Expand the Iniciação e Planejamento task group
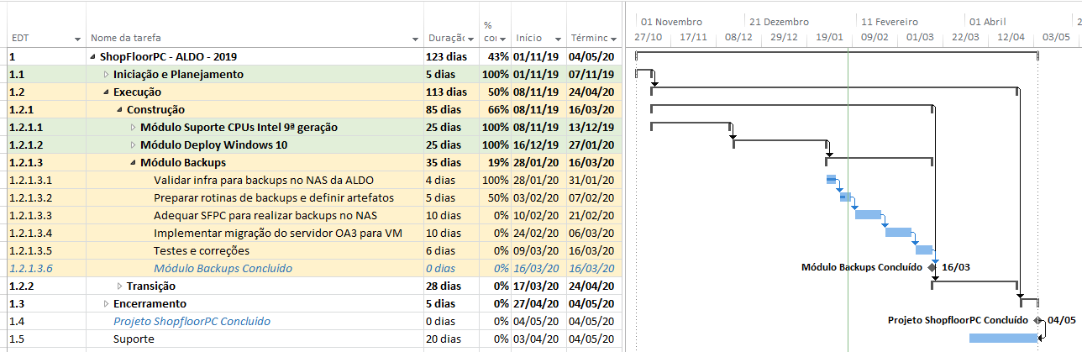 pos(106,75)
